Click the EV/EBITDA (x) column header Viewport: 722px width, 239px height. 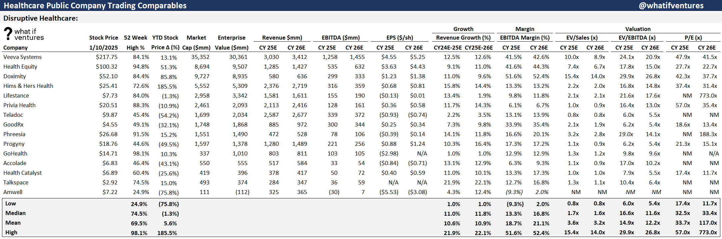637,38
